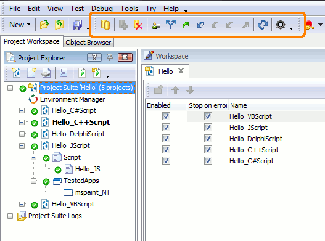Select the mspaint_NT tree item
The width and height of the screenshot is (325, 241).
pos(93,192)
